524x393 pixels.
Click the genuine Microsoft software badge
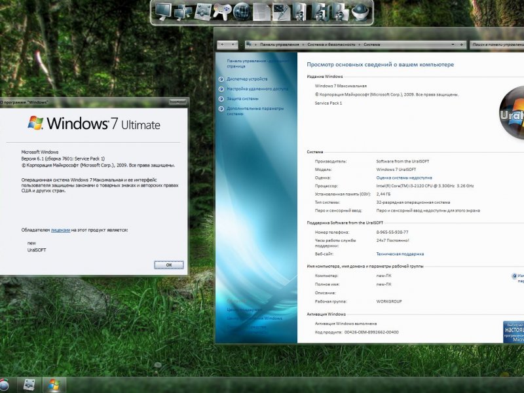point(514,332)
